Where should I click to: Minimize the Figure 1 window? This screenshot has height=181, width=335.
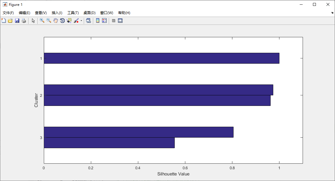[x=301, y=4]
